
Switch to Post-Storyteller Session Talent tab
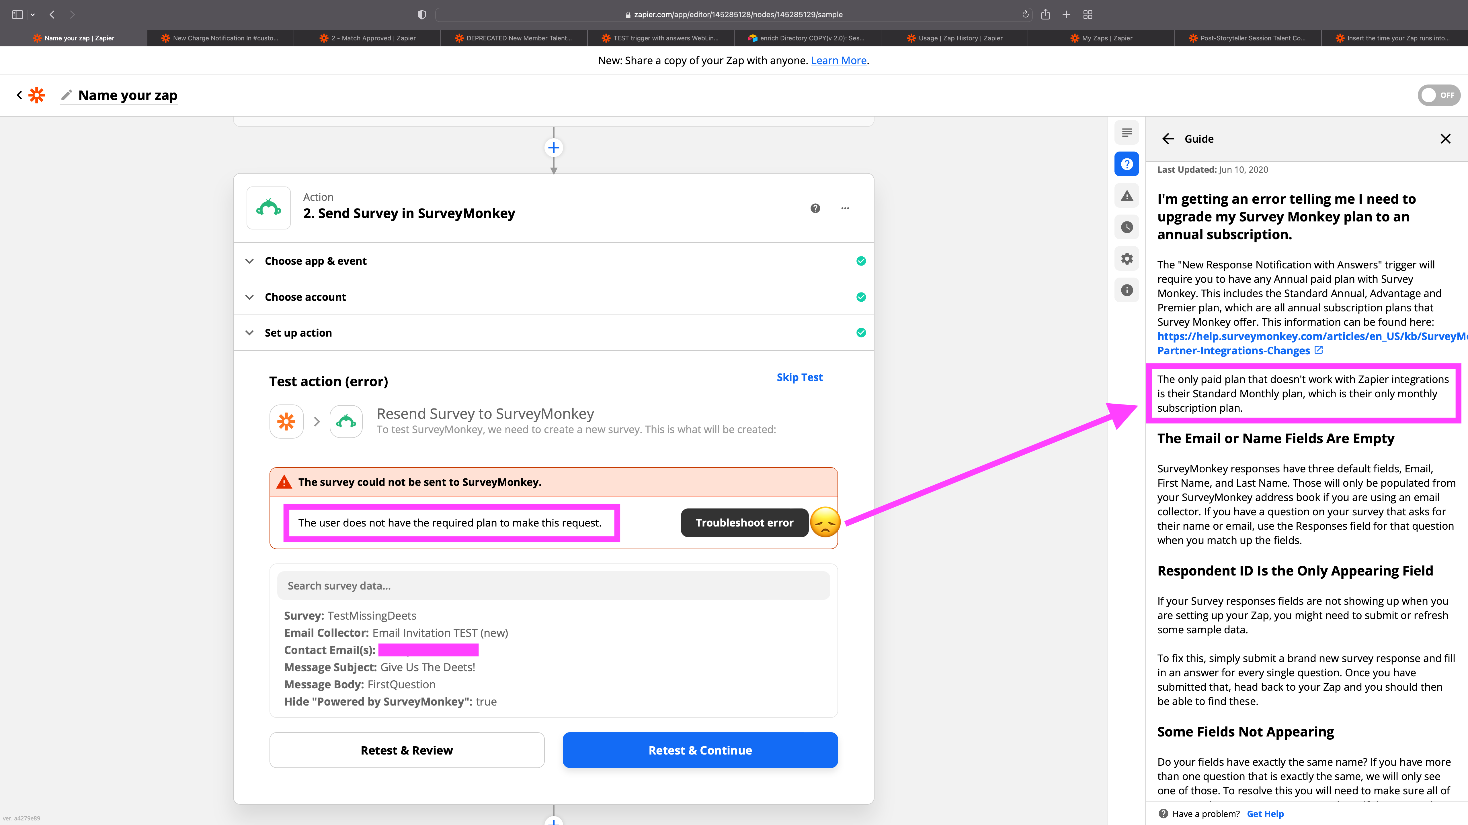click(x=1248, y=38)
